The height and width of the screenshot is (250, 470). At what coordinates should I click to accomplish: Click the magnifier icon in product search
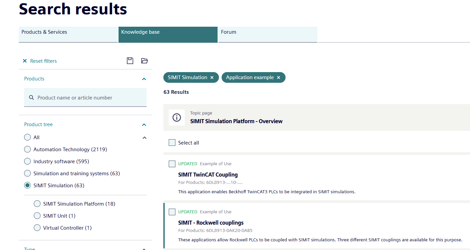click(31, 98)
